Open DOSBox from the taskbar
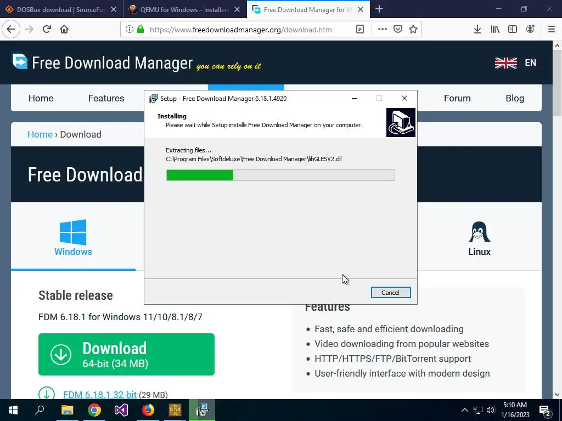Viewport: 562px width, 421px height. point(175,410)
